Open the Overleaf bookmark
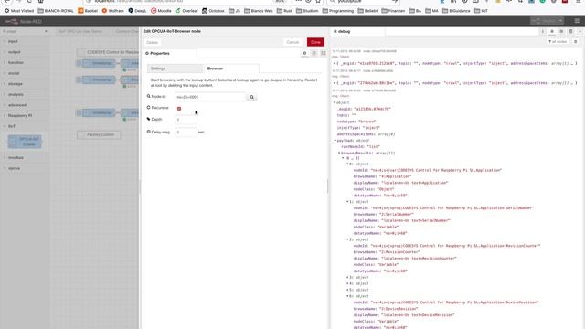585x329 pixels. pos(186,11)
